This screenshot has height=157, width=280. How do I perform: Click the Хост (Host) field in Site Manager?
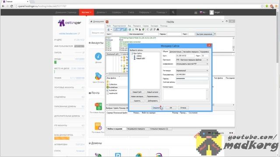[185, 56]
